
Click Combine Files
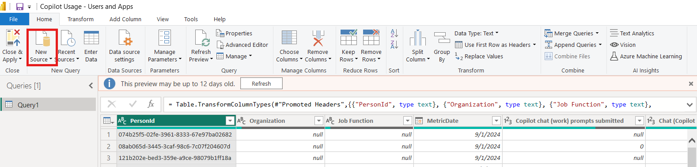point(567,56)
